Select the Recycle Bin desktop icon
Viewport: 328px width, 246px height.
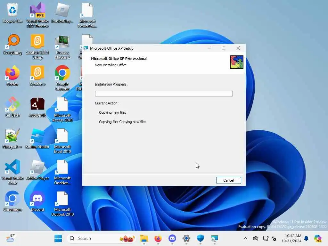[12, 13]
